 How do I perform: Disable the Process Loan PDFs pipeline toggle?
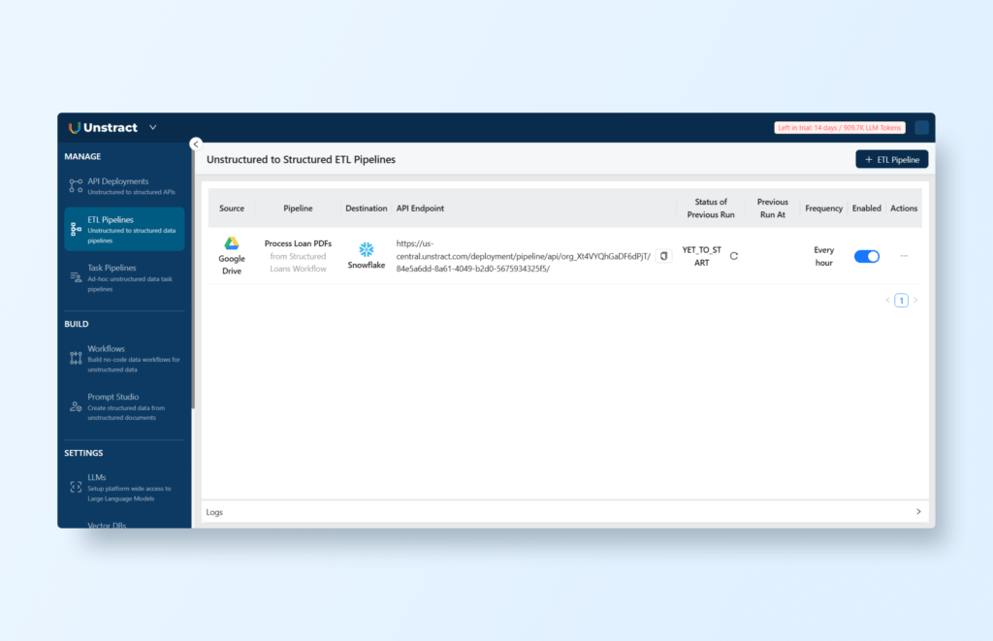point(866,256)
